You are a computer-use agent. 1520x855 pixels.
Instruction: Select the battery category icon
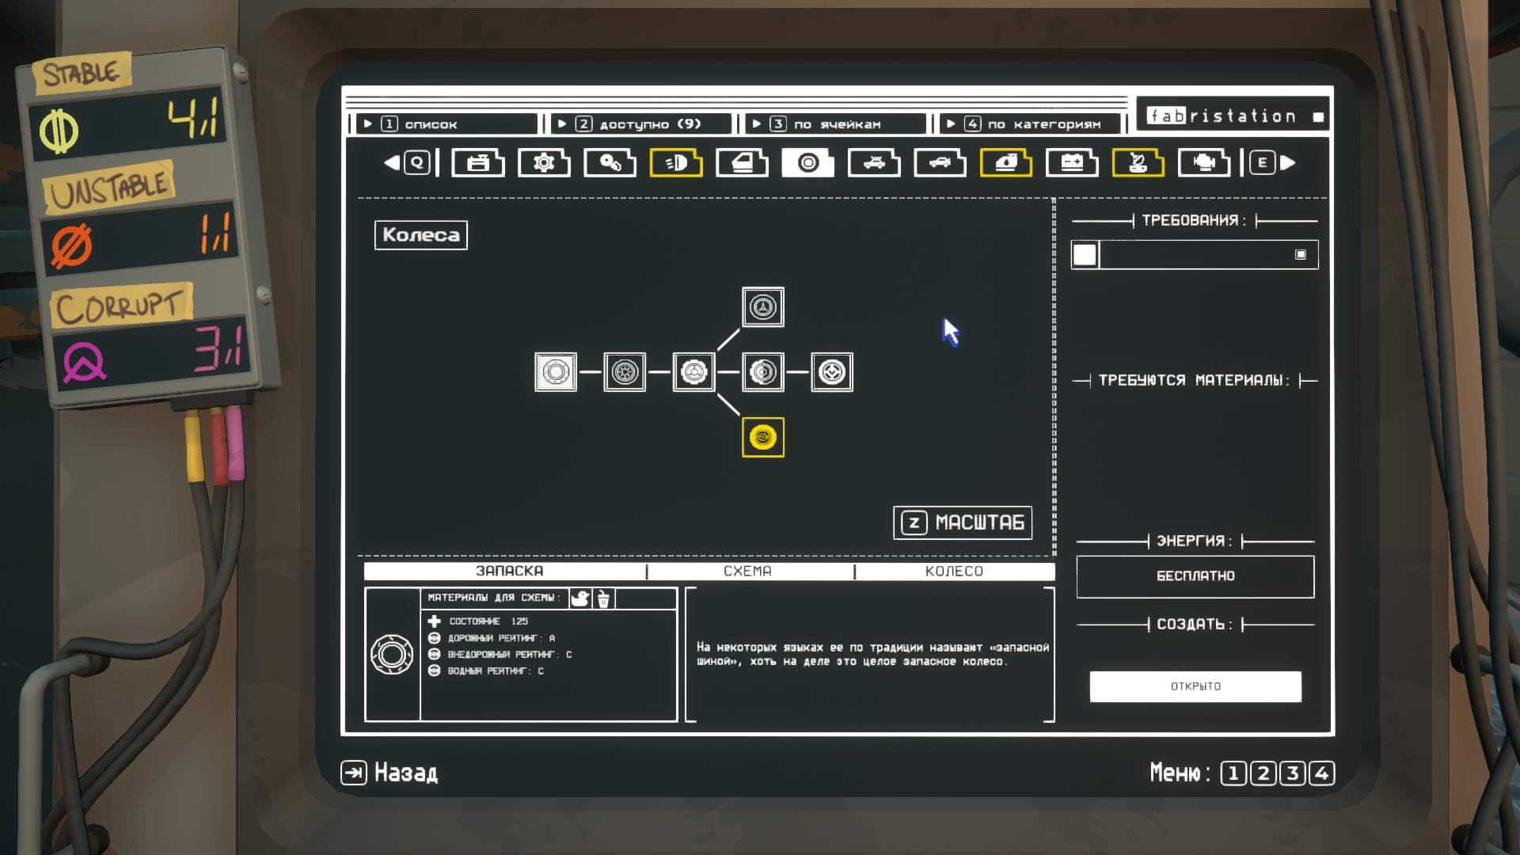pyautogui.click(x=1072, y=163)
